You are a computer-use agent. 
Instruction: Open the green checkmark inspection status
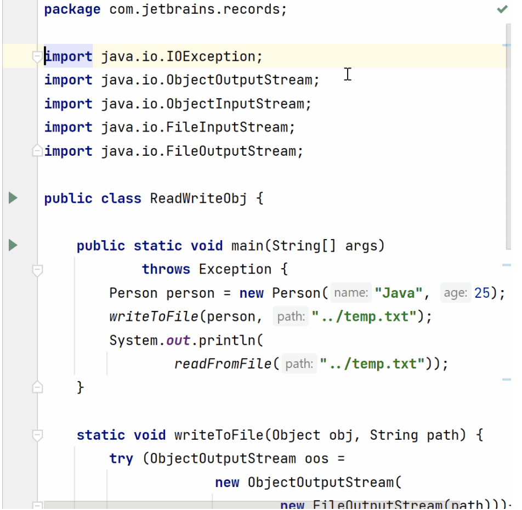(x=501, y=9)
